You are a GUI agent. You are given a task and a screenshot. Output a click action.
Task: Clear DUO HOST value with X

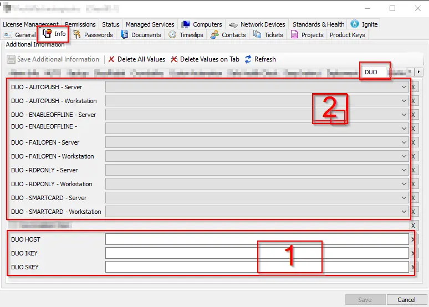(x=413, y=239)
